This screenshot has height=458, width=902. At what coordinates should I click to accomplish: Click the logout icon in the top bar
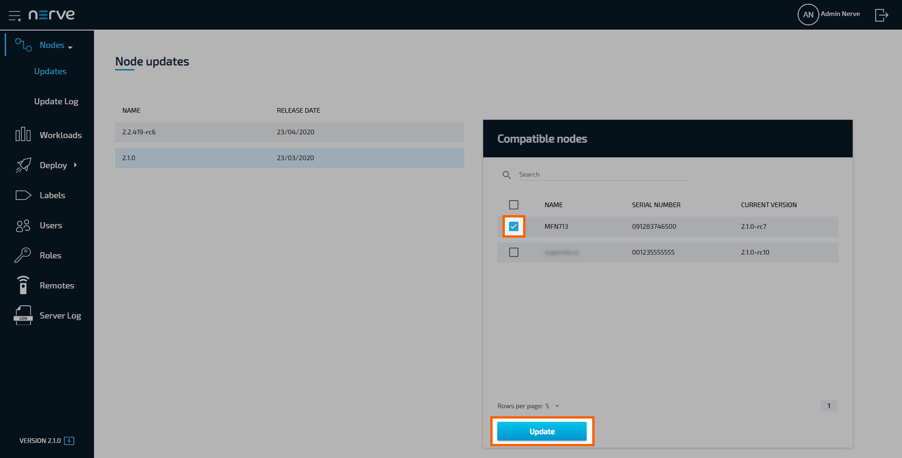(x=881, y=15)
